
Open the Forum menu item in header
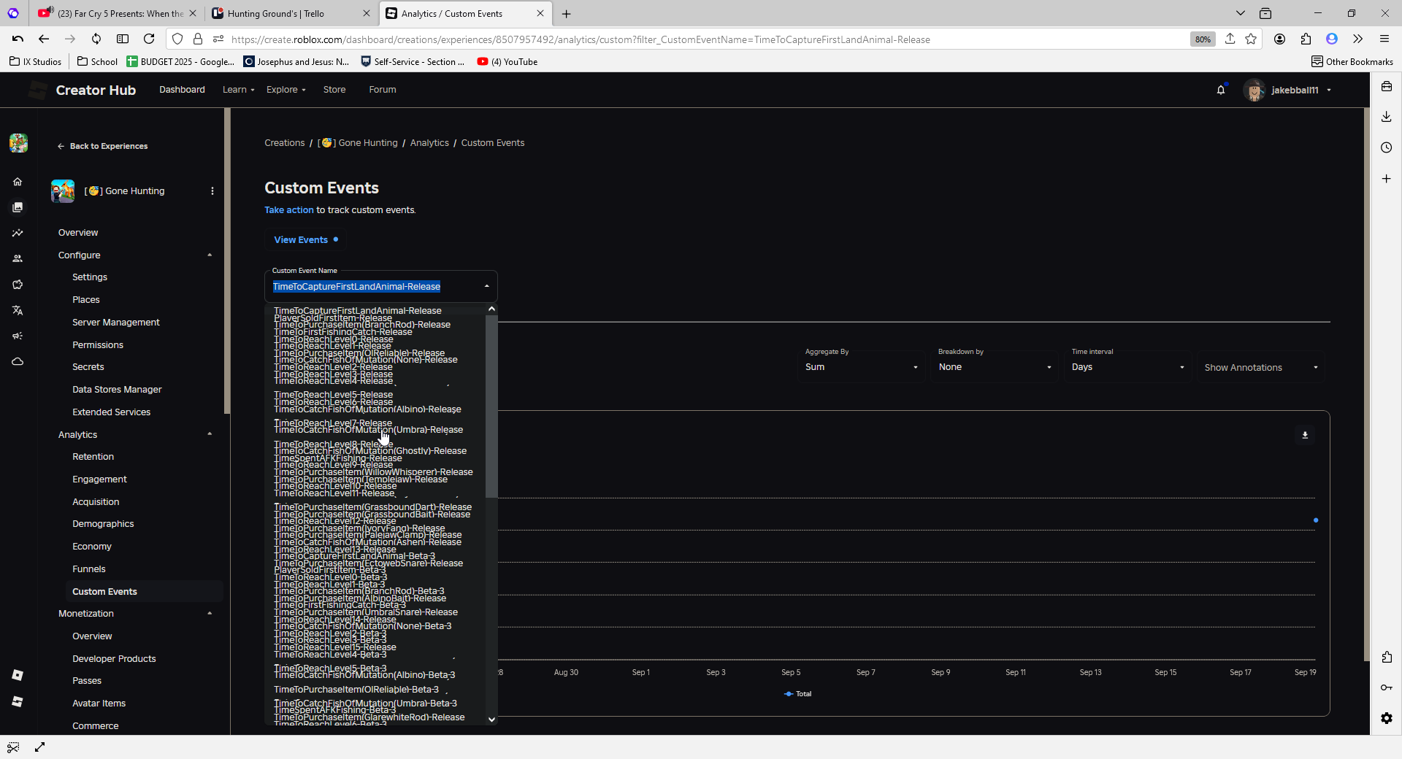382,89
